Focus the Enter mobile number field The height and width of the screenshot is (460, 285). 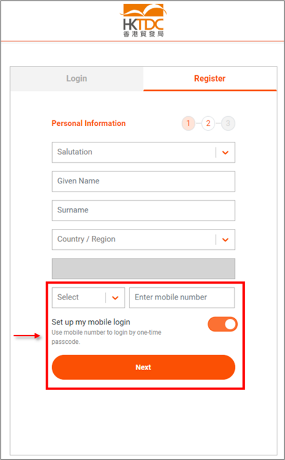[x=182, y=298]
